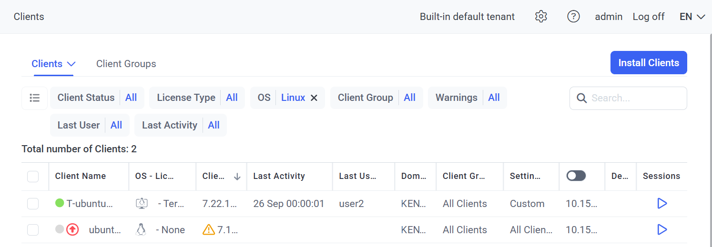Click the Linux penguin OS icon

tap(141, 230)
